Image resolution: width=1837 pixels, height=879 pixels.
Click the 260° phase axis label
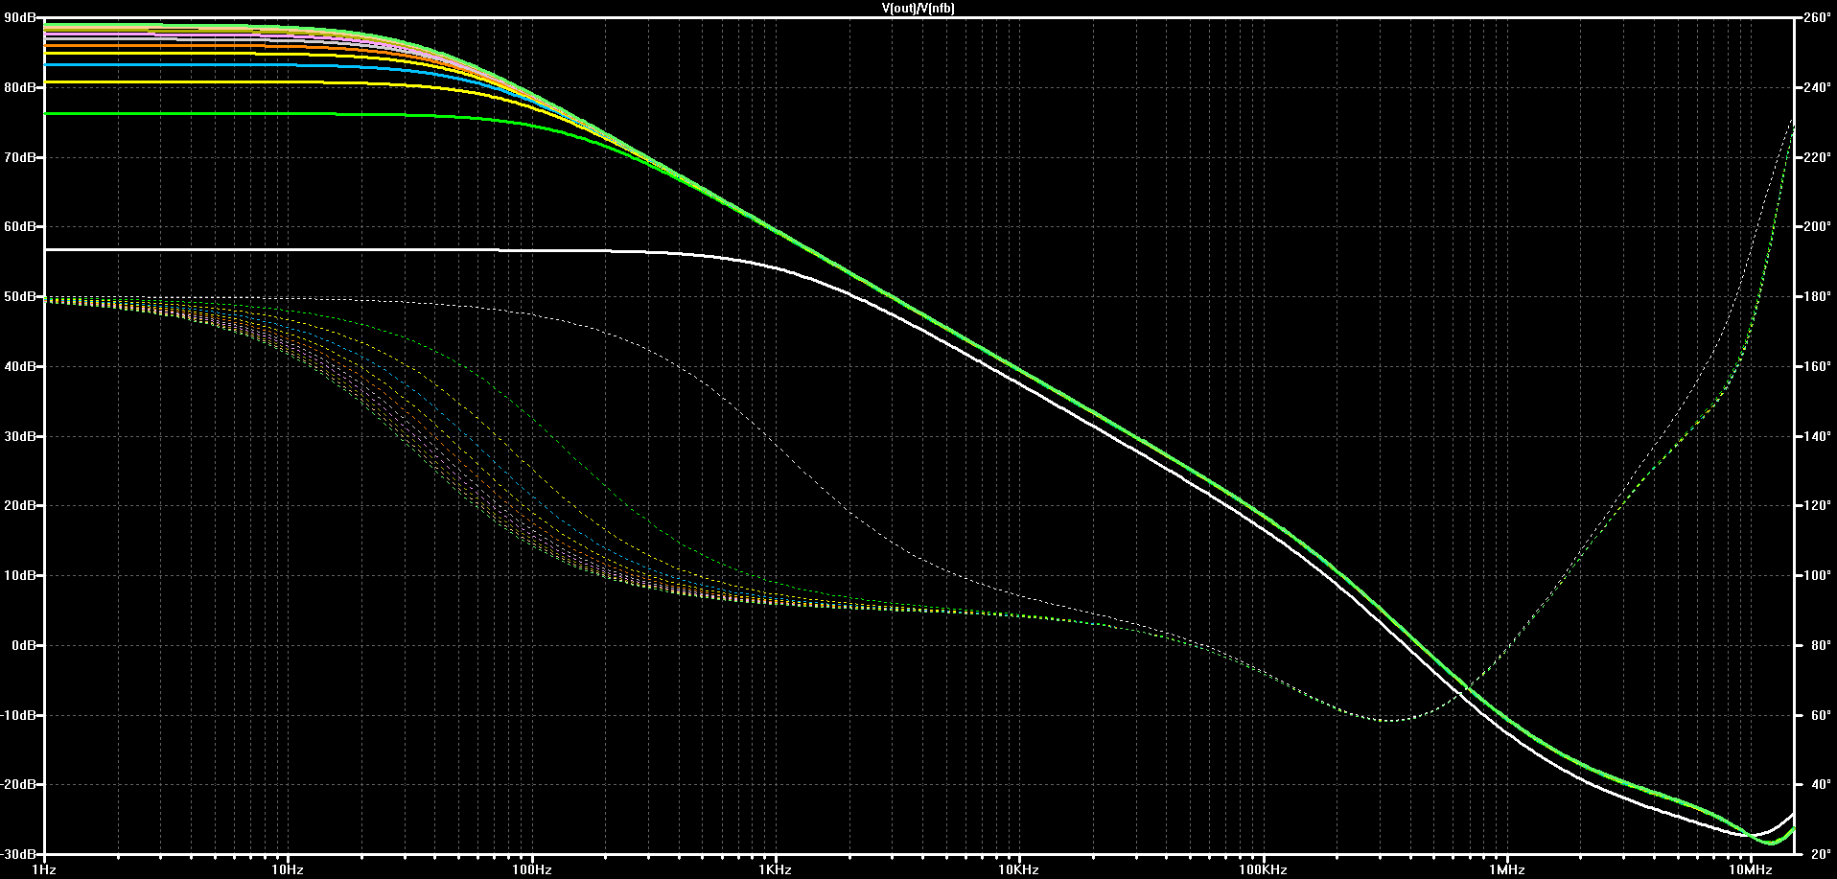1816,18
